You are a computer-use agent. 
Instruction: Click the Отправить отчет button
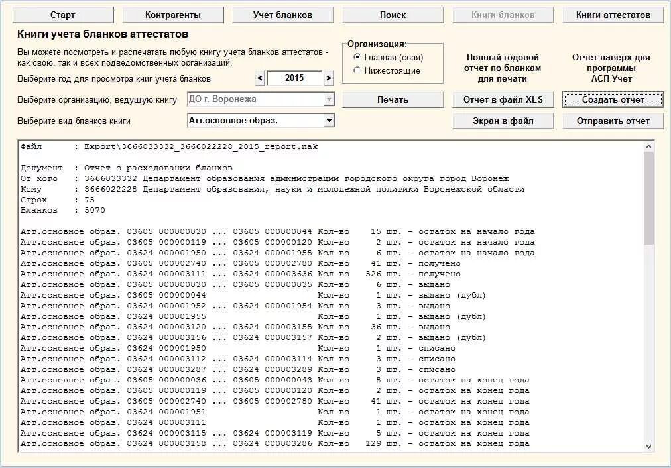tap(613, 121)
